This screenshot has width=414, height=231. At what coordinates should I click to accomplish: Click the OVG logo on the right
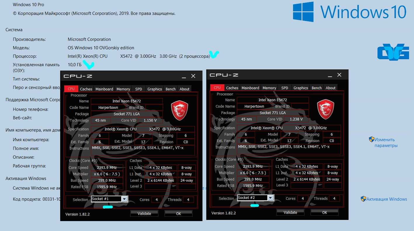tap(393, 52)
